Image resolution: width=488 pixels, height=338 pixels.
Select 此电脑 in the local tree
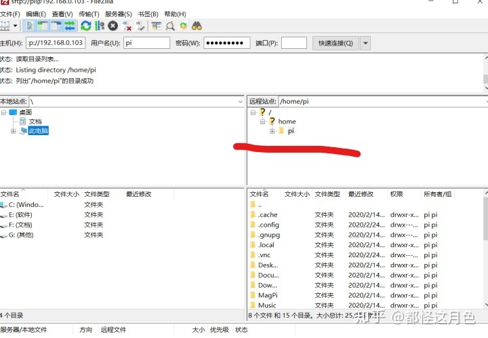pyautogui.click(x=38, y=131)
